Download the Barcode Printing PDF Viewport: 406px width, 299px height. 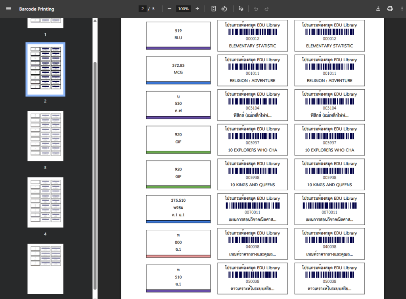(x=378, y=9)
